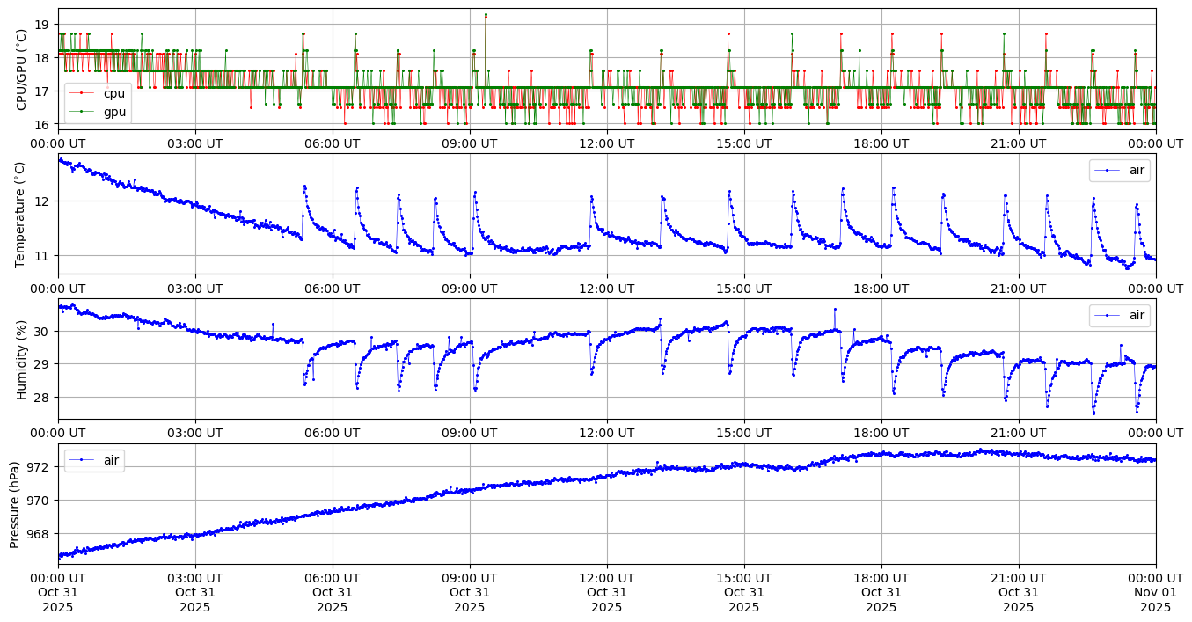The height and width of the screenshot is (622, 1192).
Task: Click the 18:00 UT Oct 31 label under Pressure plot
Action: pos(881,593)
